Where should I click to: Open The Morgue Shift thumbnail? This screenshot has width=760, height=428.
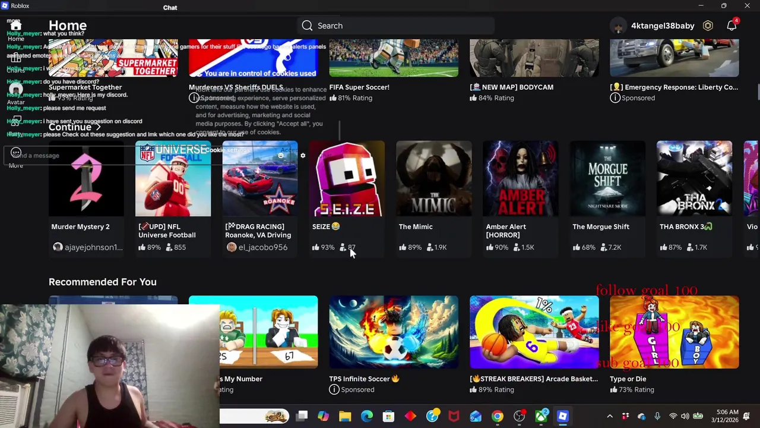tap(607, 179)
